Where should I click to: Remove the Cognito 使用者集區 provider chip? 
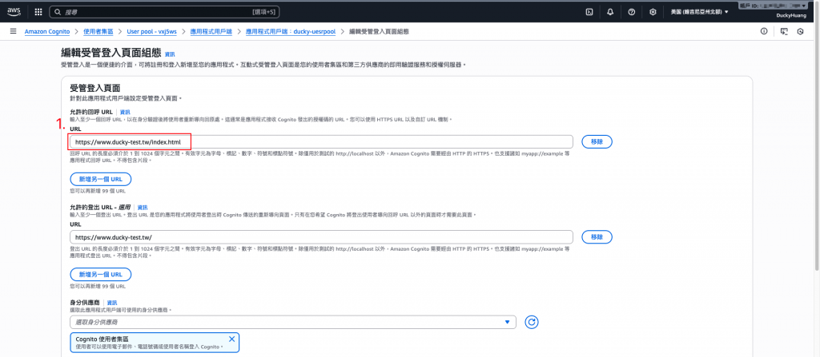pyautogui.click(x=231, y=339)
